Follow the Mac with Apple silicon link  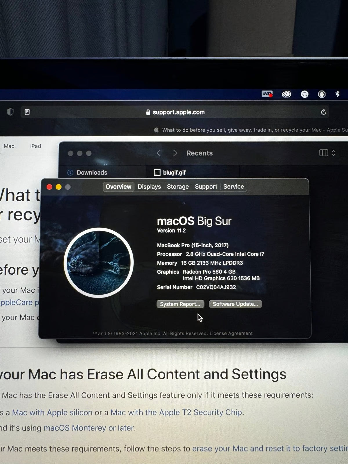point(52,412)
